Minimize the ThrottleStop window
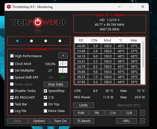The width and height of the screenshot is (157, 129). (x=119, y=7)
